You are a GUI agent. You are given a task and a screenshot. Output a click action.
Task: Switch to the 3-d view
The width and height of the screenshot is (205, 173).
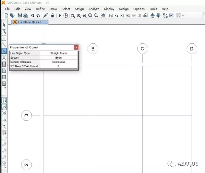click(111, 16)
